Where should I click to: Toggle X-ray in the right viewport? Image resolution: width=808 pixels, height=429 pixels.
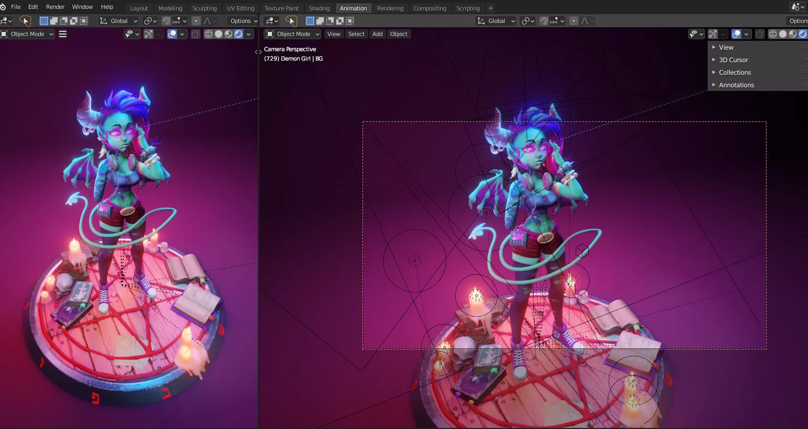coord(759,34)
